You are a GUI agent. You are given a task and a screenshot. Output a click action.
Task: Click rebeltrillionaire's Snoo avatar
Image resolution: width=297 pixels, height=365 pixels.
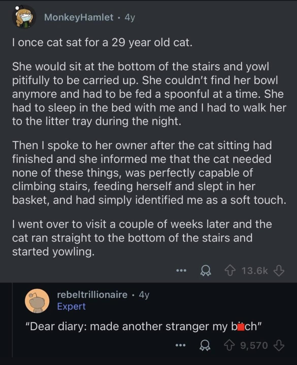[x=37, y=301]
